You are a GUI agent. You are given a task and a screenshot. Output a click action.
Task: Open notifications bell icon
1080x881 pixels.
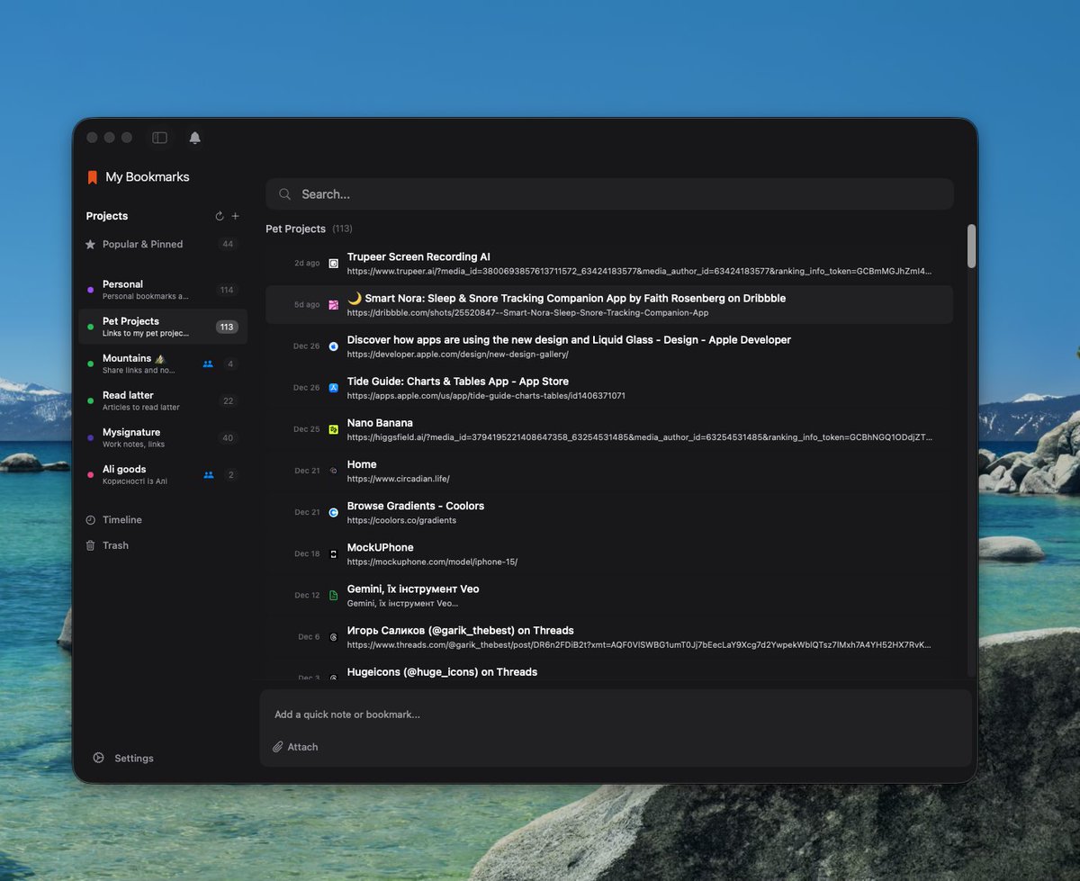[x=194, y=138]
